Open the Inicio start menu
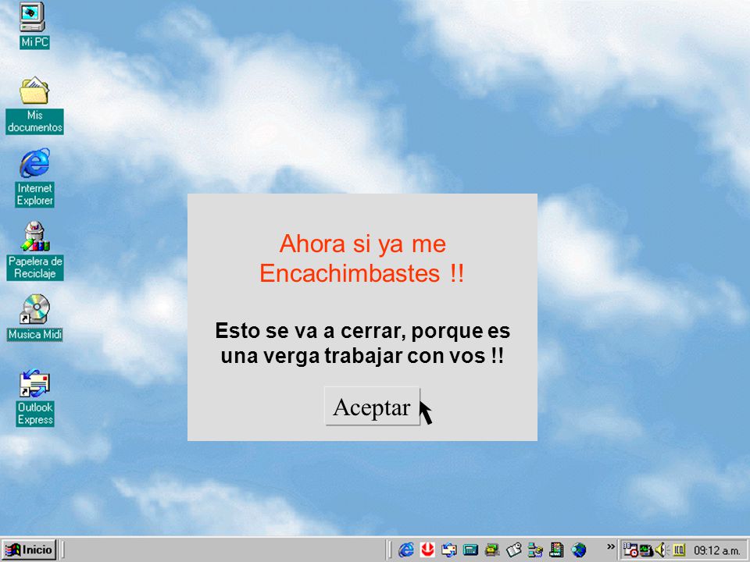This screenshot has width=750, height=562. point(29,550)
